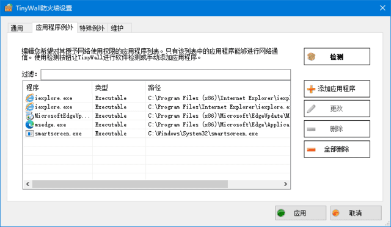
Task: Cancel with the 取消 label
Action: click(x=355, y=213)
